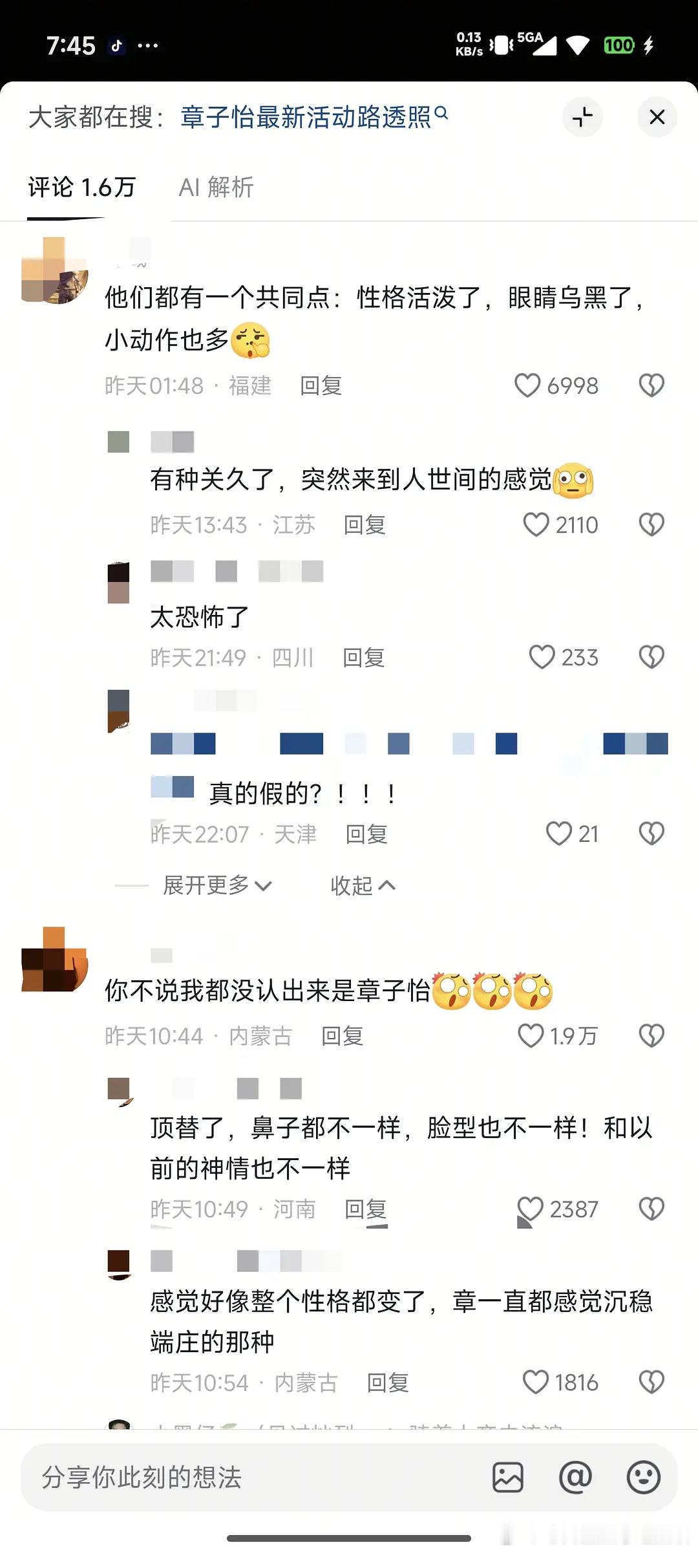Tap broken-heart icon on the 1.9万 comment

651,1035
